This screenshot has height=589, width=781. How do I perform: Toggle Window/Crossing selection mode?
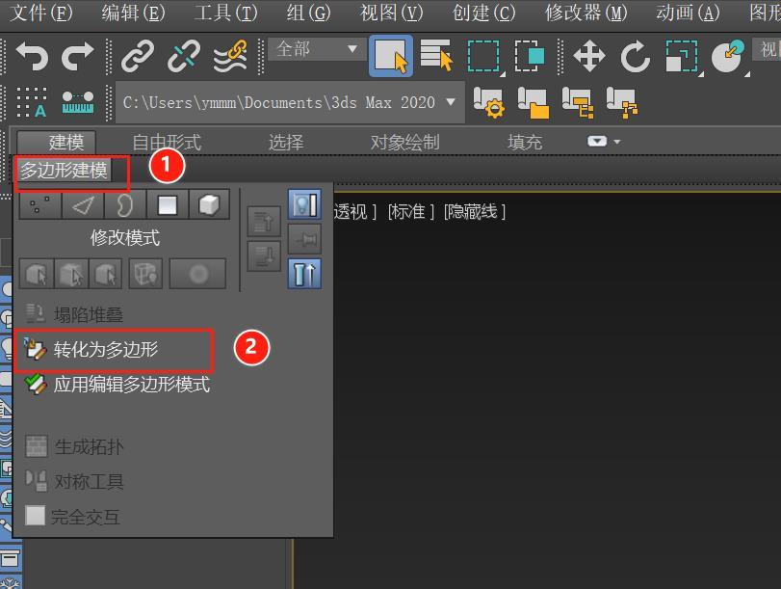coord(529,57)
